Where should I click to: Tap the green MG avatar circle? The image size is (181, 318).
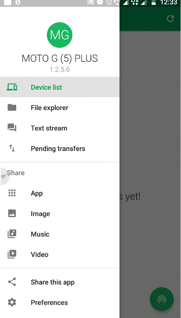(x=60, y=35)
